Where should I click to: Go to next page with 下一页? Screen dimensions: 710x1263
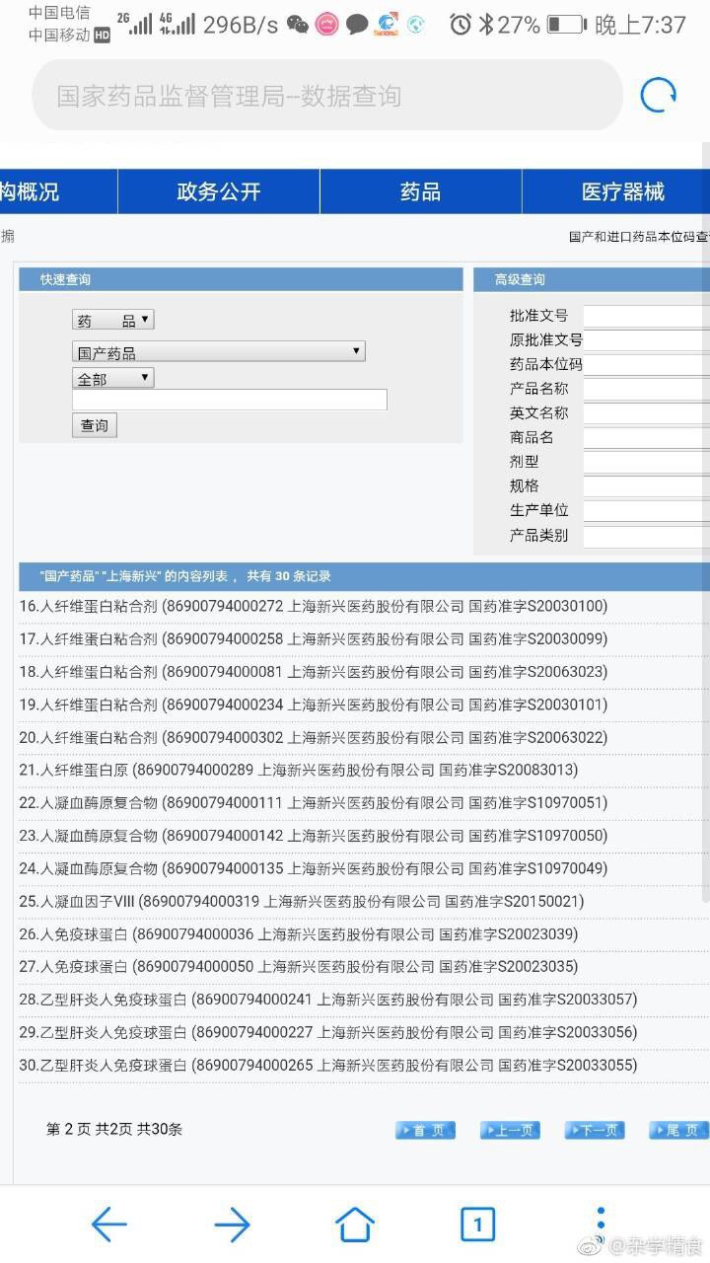(x=595, y=1131)
